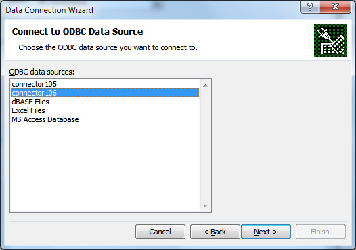Cancel the wizard
The height and width of the screenshot is (250, 356).
(160, 232)
